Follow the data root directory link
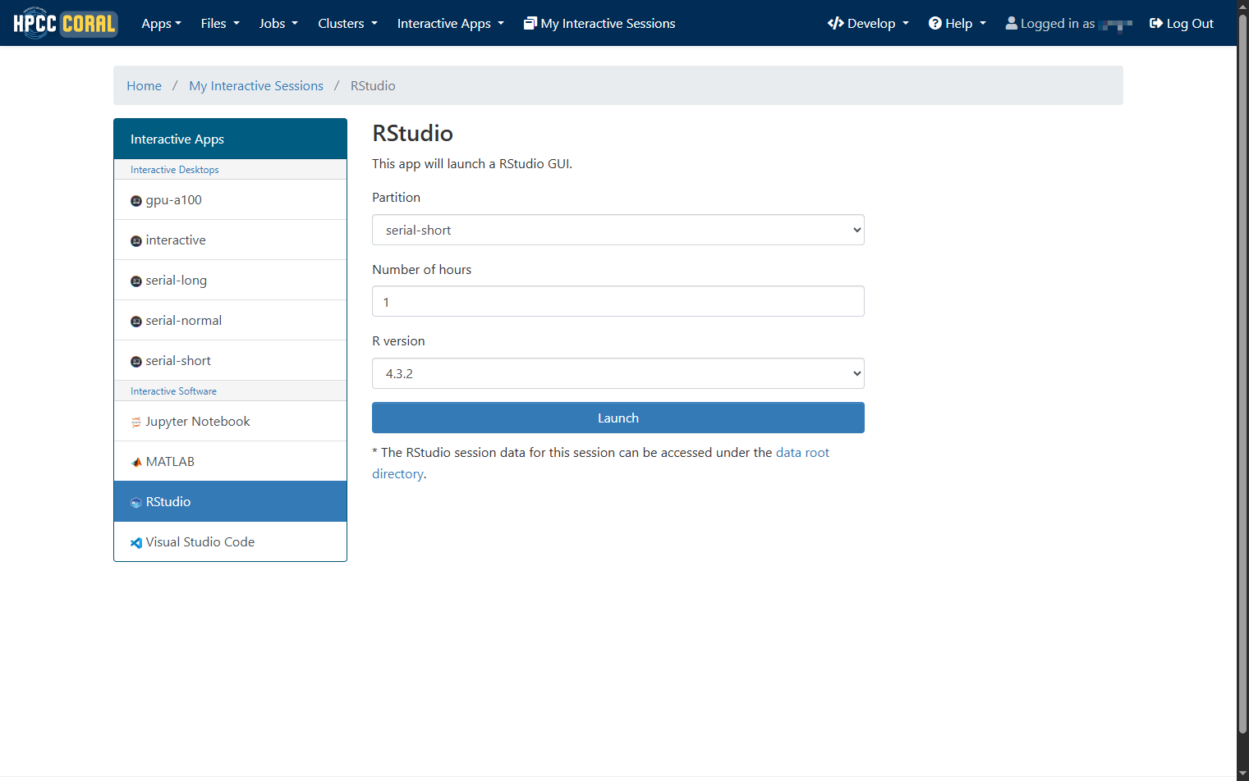This screenshot has width=1249, height=781. (x=802, y=452)
